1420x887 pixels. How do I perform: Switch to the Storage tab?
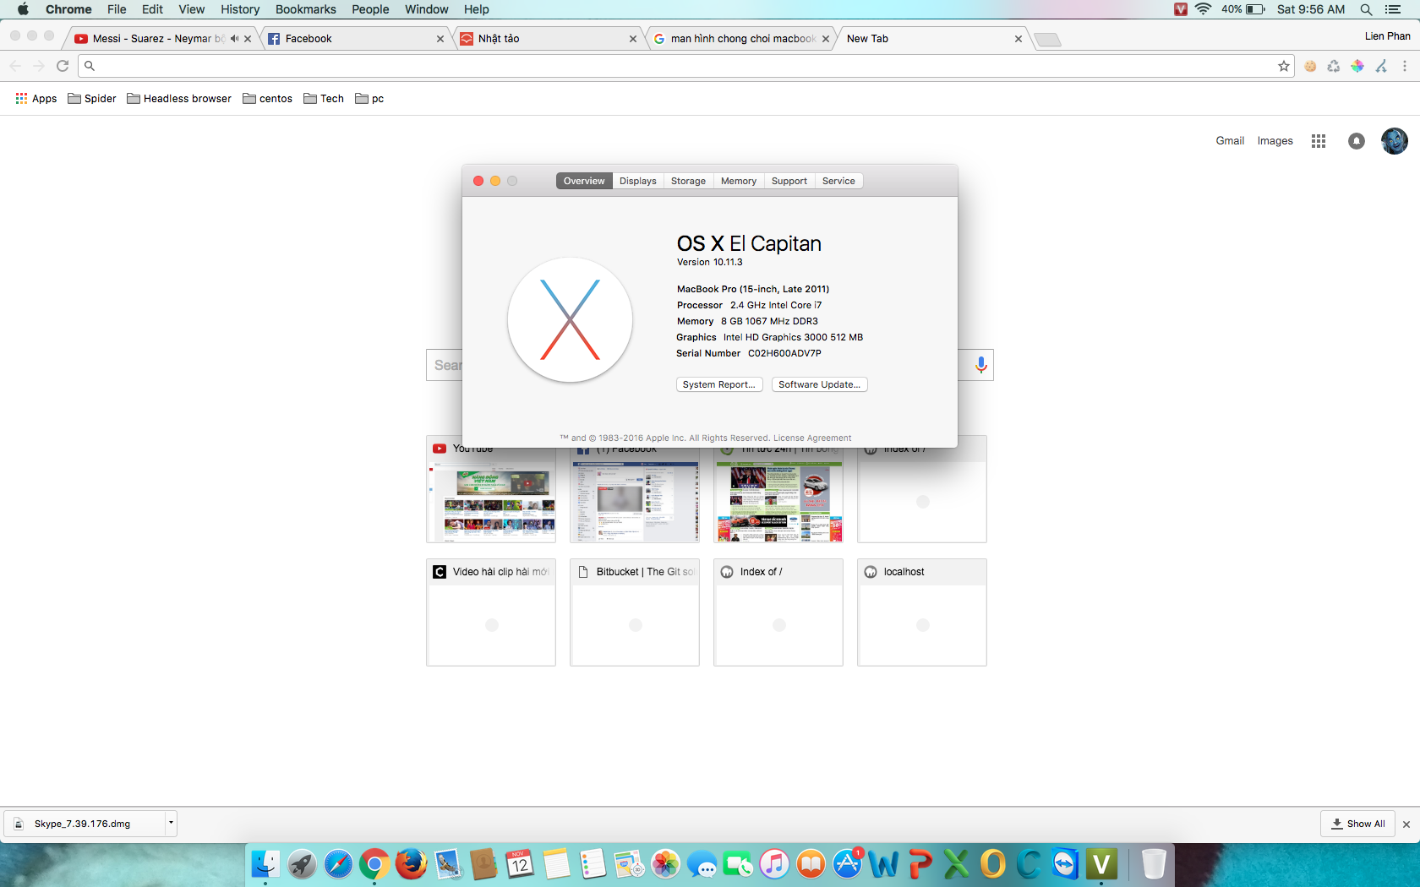pos(688,181)
